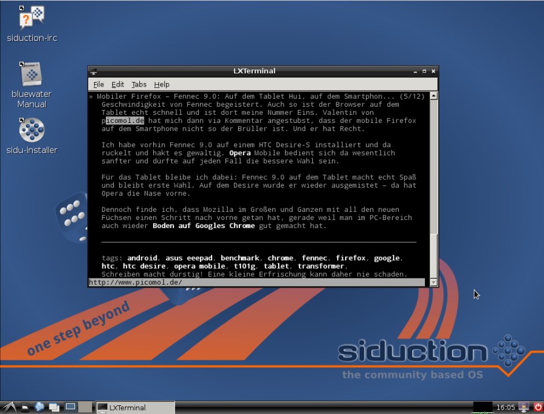Close the LXTerminal window
Image resolution: width=544 pixels, height=414 pixels.
tap(434, 72)
